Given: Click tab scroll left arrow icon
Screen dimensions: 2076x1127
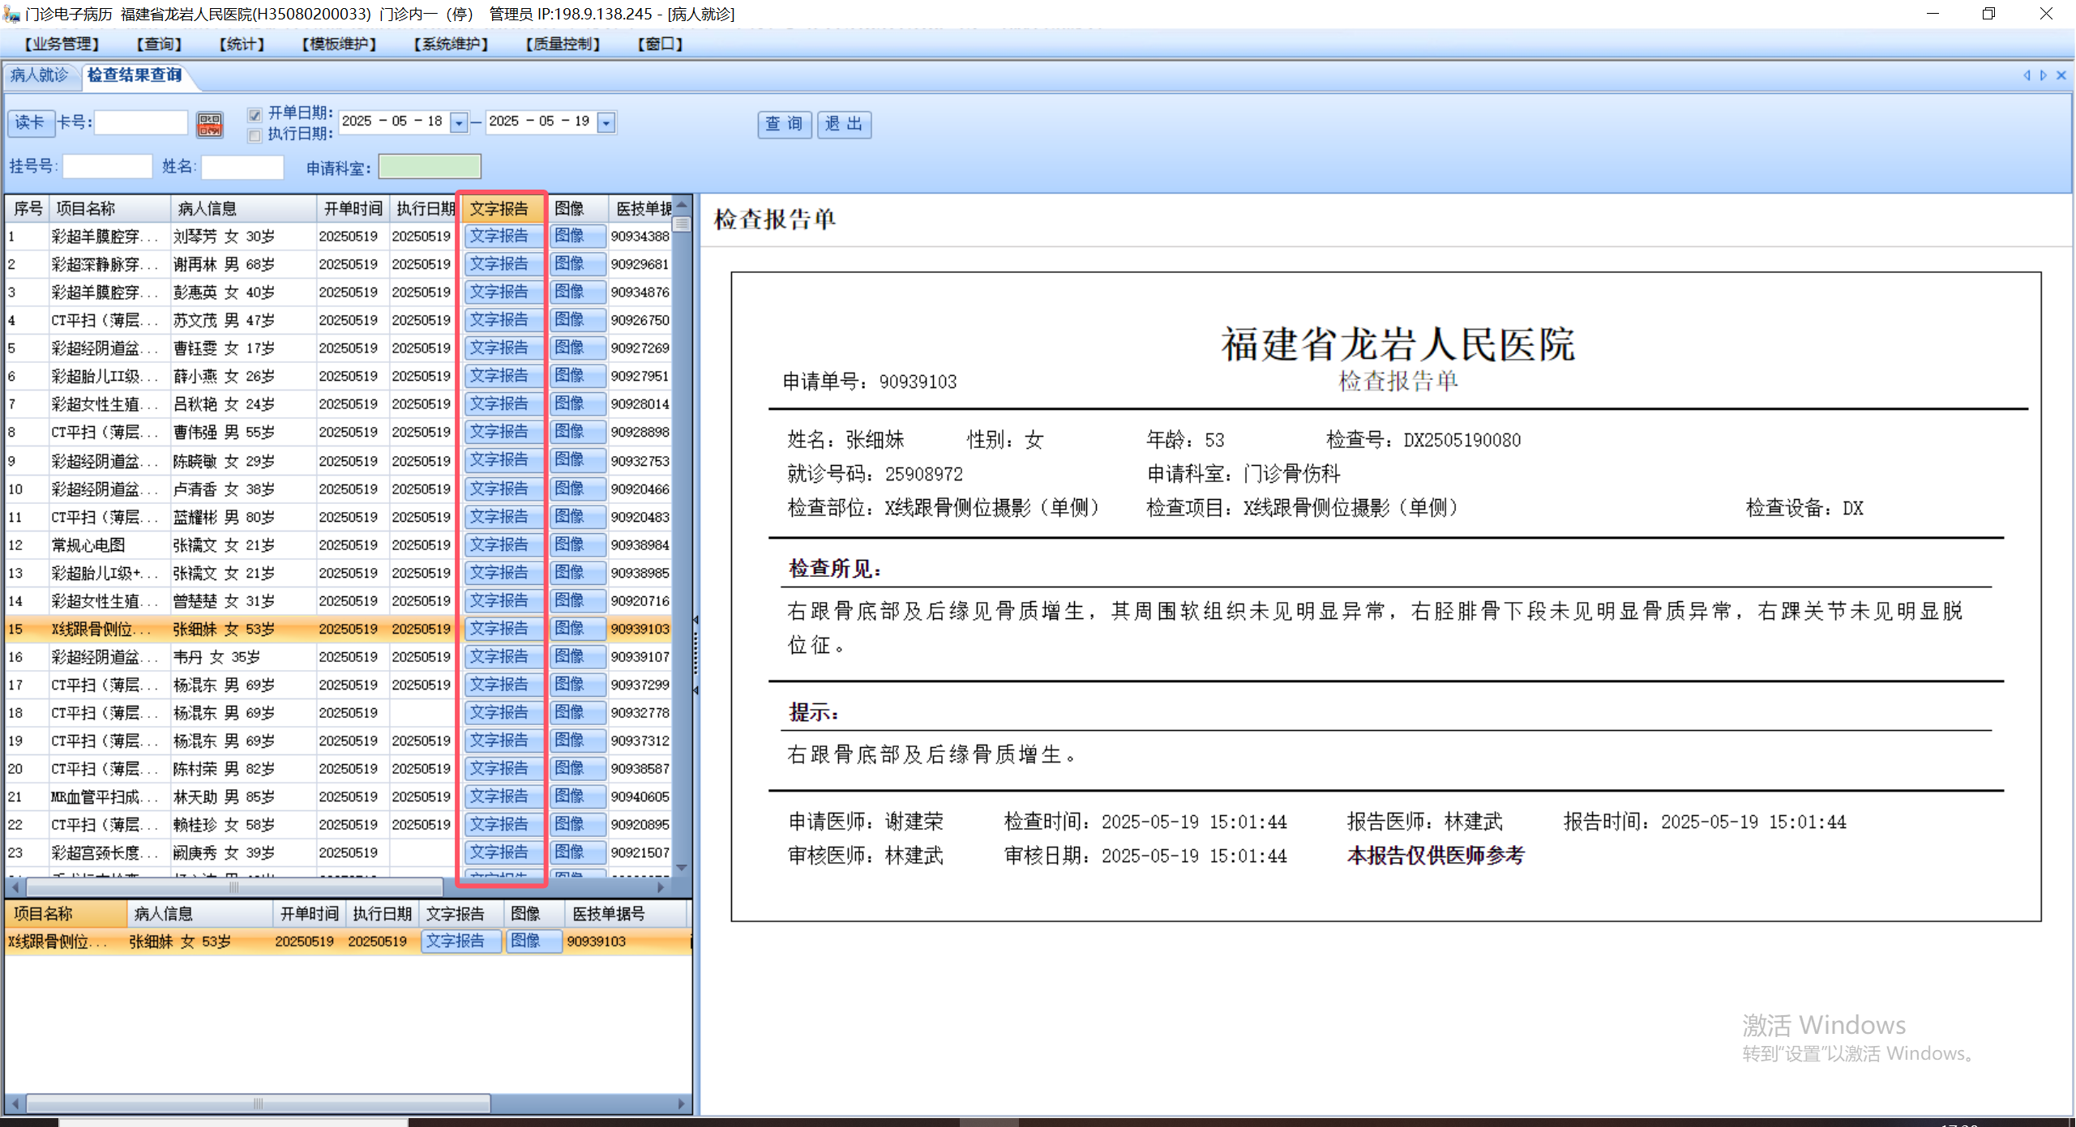Looking at the screenshot, I should 2027,75.
